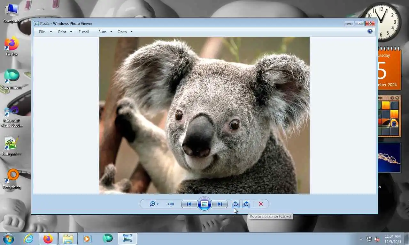Delete the photo with red X
Image resolution: width=409 pixels, height=245 pixels.
(x=261, y=204)
